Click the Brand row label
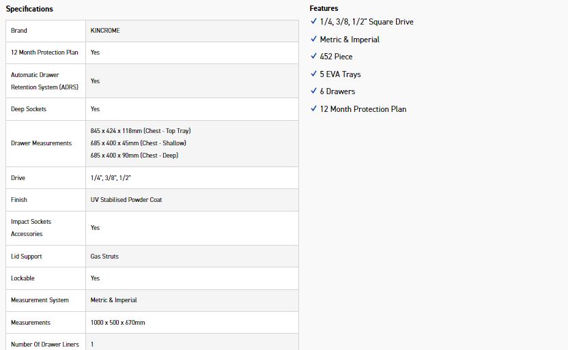Viewport: 568px width, 350px height. [x=19, y=31]
